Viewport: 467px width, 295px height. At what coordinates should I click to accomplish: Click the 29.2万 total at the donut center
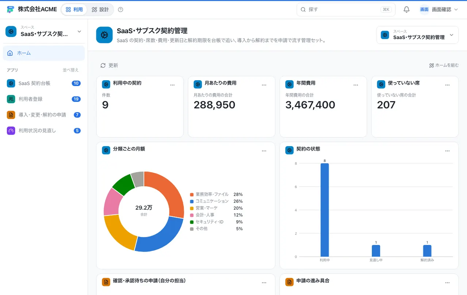[144, 208]
